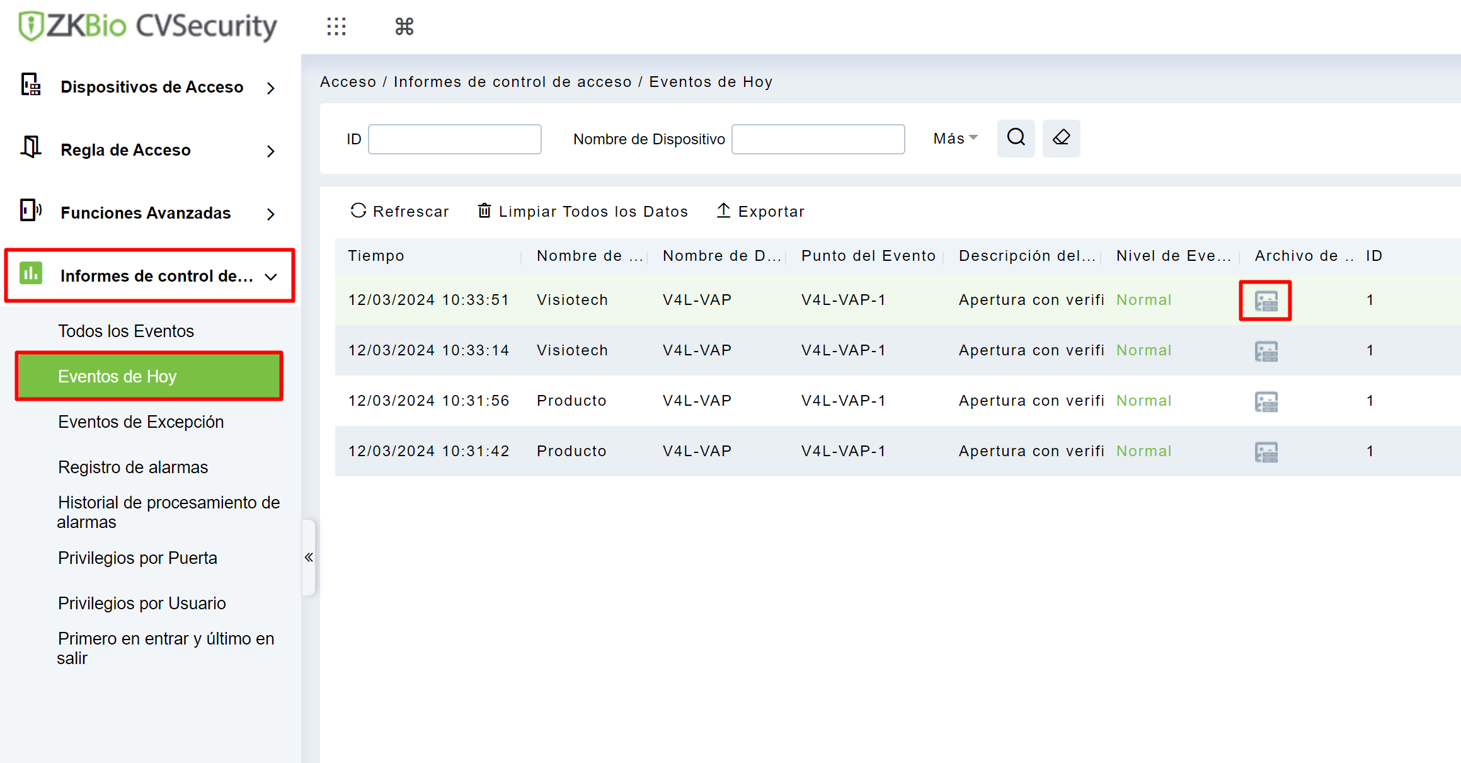Viewport: 1461px width, 763px height.
Task: Click the ID column header in the table
Action: [1374, 256]
